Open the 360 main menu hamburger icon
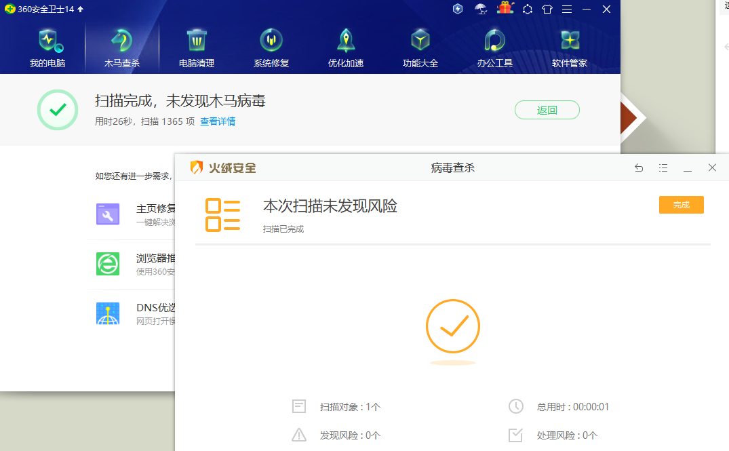This screenshot has height=451, width=729. pos(567,9)
